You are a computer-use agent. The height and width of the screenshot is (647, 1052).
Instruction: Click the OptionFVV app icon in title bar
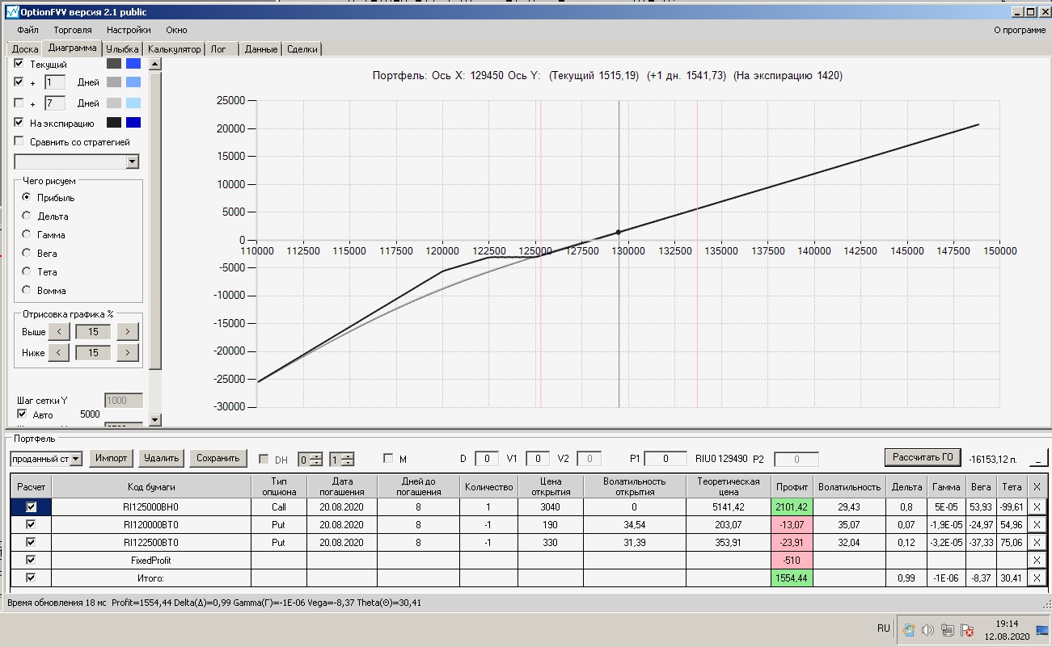[11, 12]
